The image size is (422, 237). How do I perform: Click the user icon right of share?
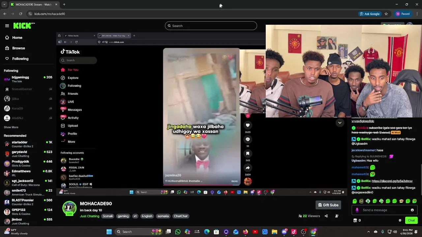point(337,216)
